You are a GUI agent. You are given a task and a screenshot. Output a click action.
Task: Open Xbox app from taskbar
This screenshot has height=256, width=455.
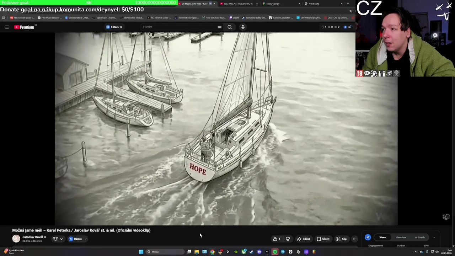pos(243,252)
